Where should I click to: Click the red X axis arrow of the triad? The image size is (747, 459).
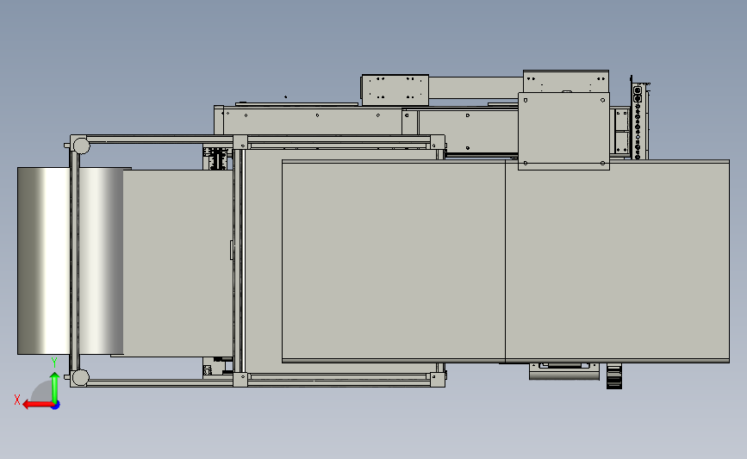[x=37, y=405]
